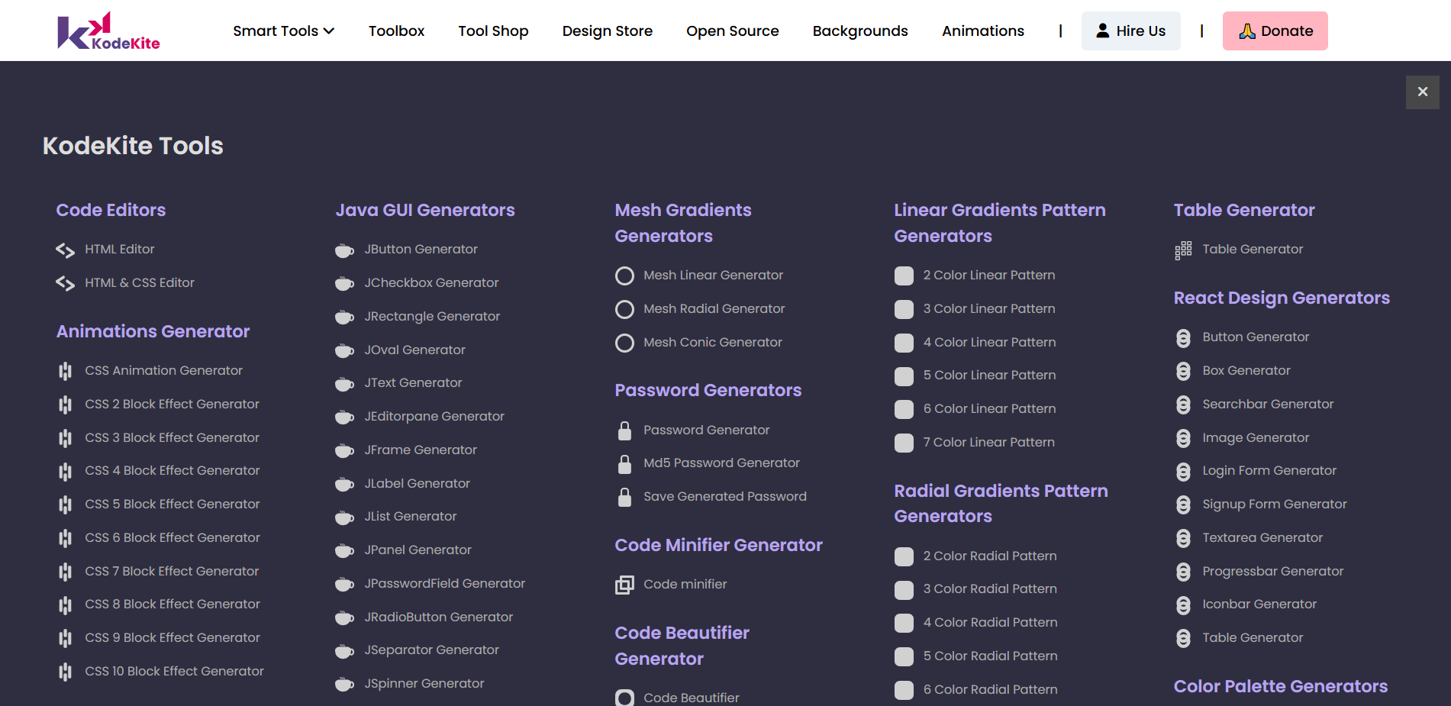Expand the Smart Tools dropdown
The height and width of the screenshot is (706, 1451).
[283, 31]
